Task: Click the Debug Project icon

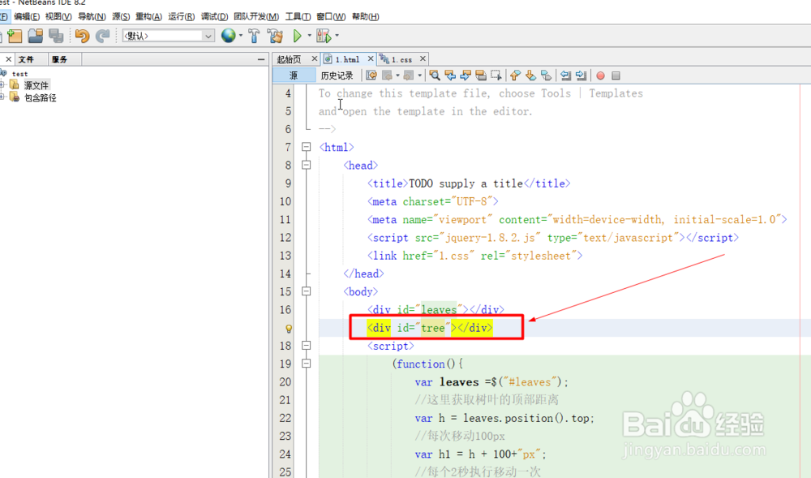Action: coord(324,36)
